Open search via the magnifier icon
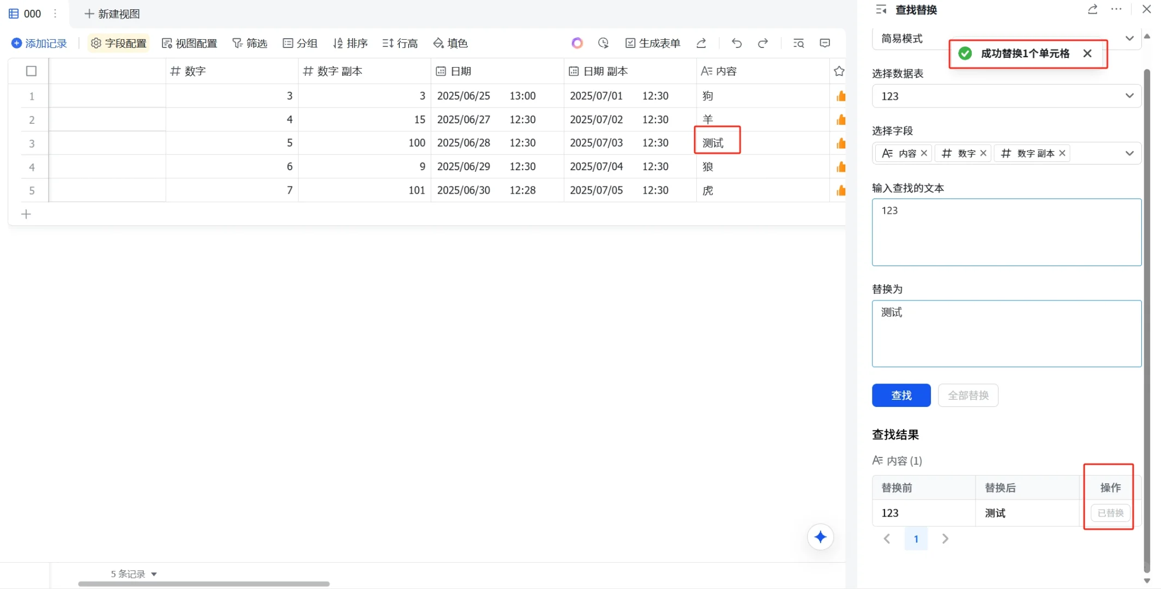This screenshot has width=1161, height=589. [x=798, y=43]
